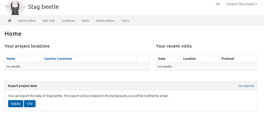
Task: Open the Observations page
Action: tap(105, 20)
